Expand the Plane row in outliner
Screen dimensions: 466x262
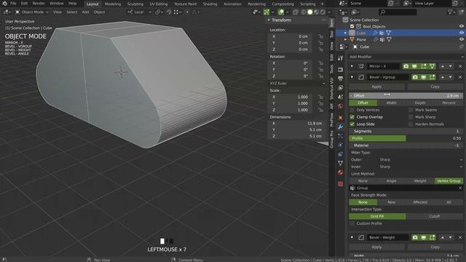[345, 39]
